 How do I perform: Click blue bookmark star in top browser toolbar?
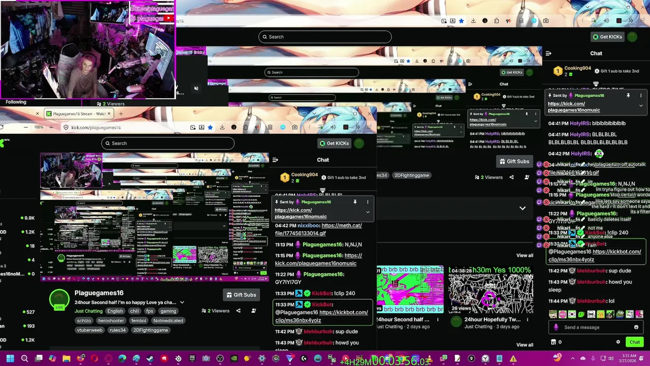pyautogui.click(x=461, y=21)
